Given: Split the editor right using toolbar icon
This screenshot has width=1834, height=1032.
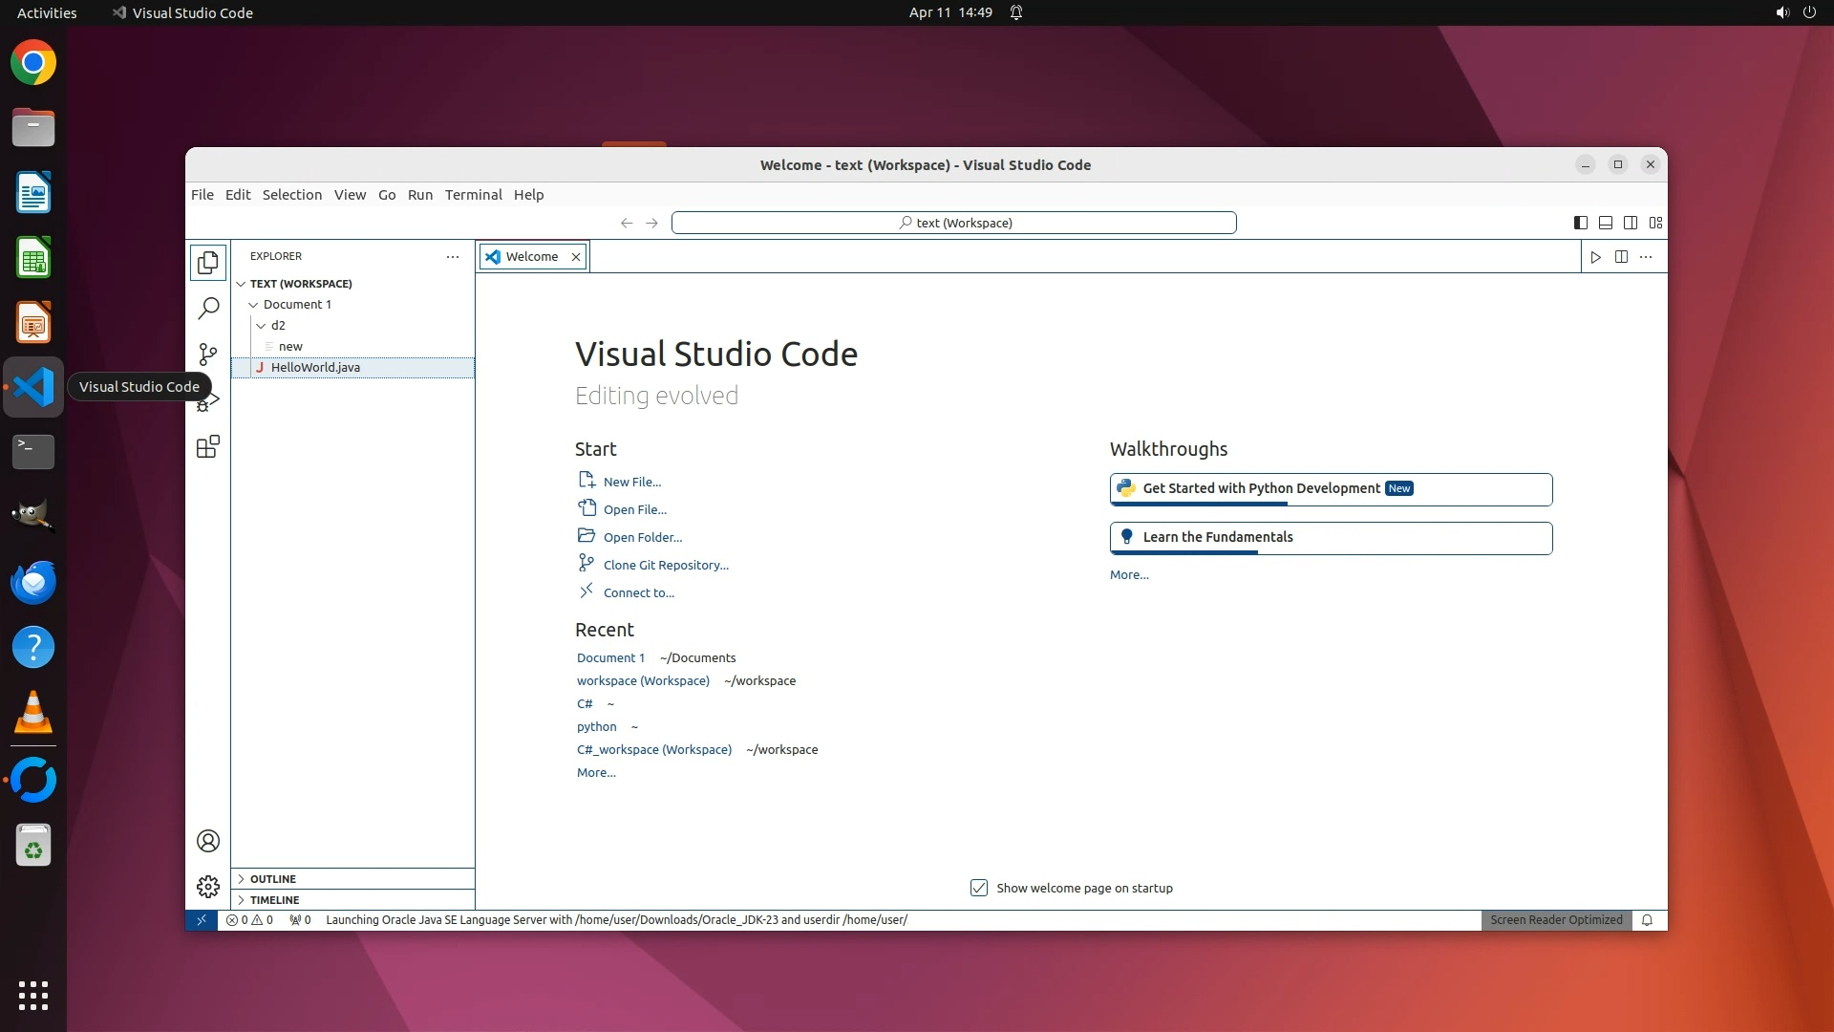Looking at the screenshot, I should coord(1621,256).
